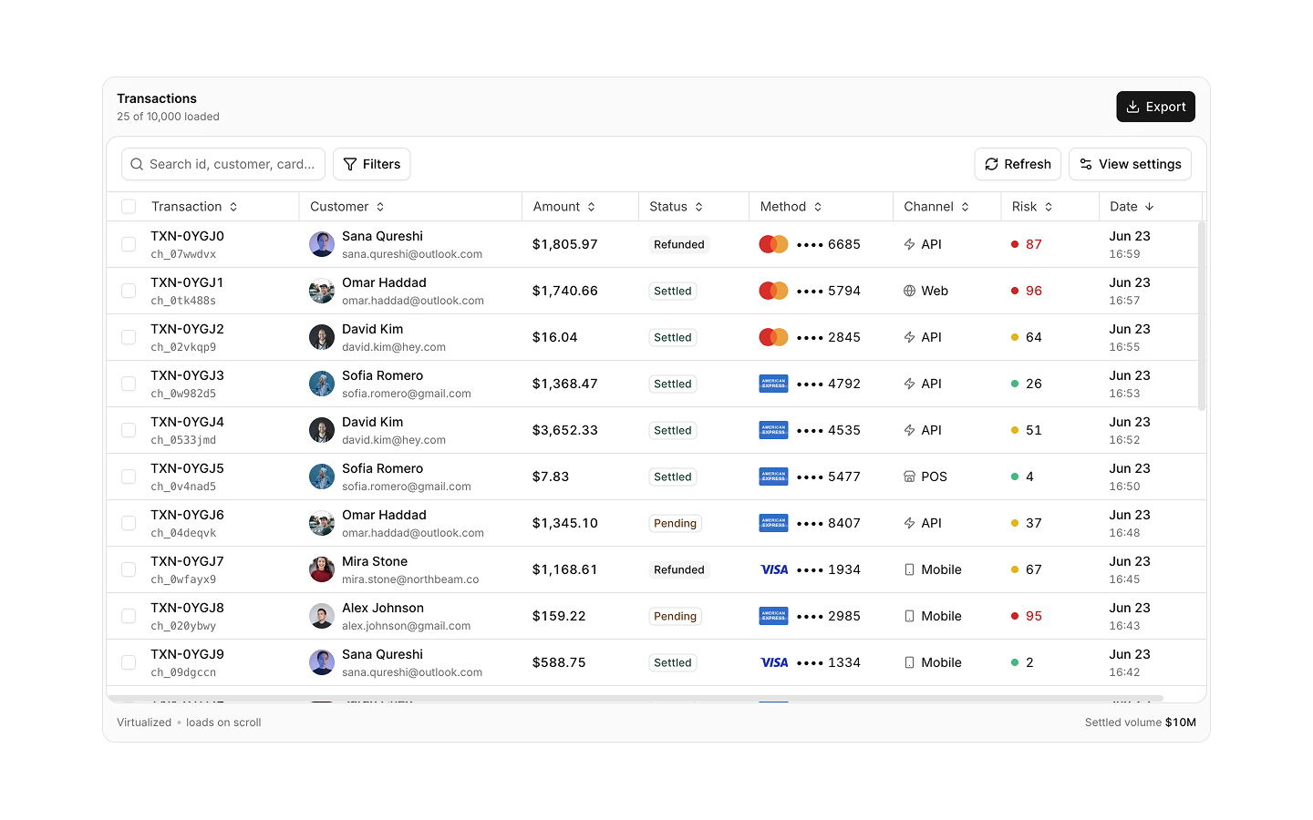Viewport: 1313px width, 820px height.
Task: Check the box beside TXN-0YGJ5
Action: click(129, 477)
